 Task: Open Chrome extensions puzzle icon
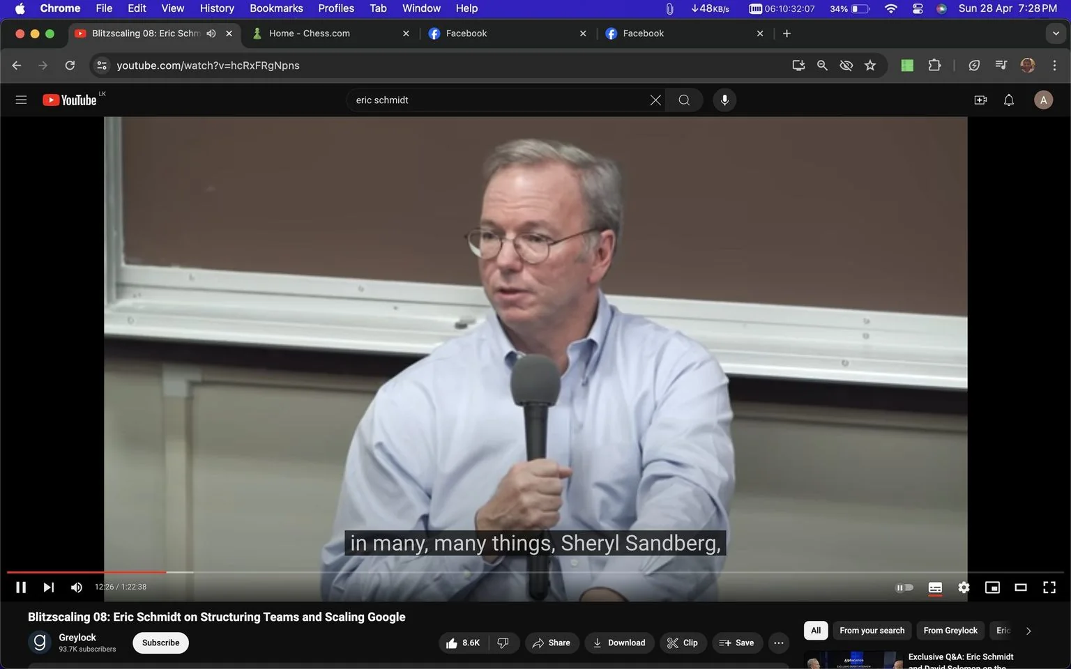coord(934,66)
